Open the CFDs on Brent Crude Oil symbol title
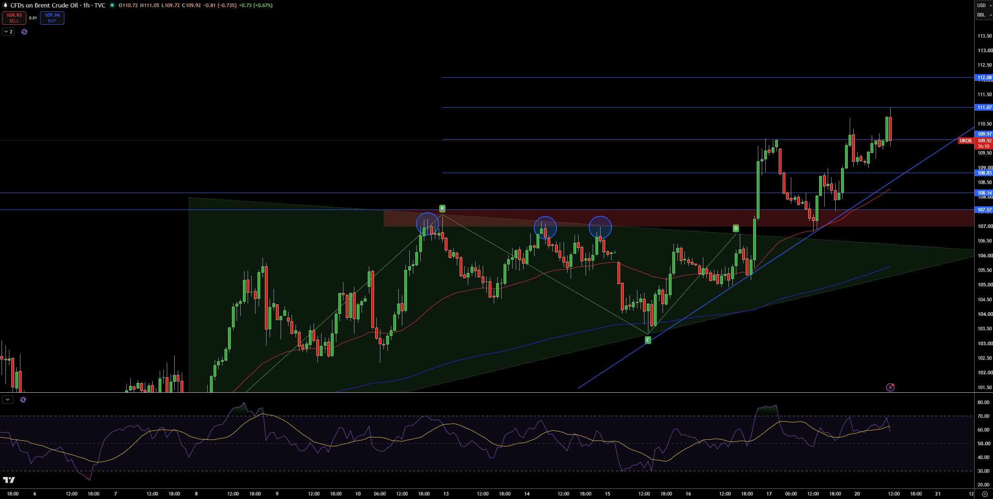The width and height of the screenshot is (993, 499). [x=58, y=5]
